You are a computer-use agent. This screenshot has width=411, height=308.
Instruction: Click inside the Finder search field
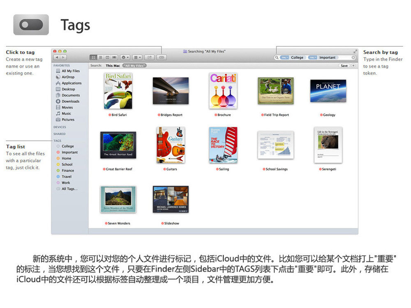pyautogui.click(x=315, y=57)
